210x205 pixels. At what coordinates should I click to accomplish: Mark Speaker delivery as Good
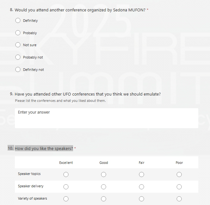tap(103, 187)
